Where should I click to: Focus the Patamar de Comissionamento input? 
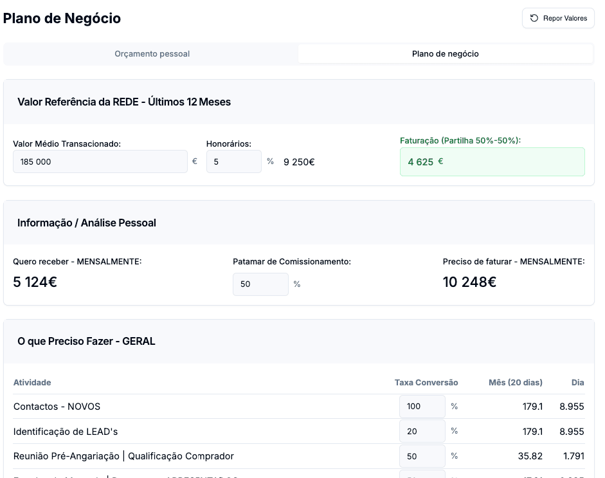(260, 284)
